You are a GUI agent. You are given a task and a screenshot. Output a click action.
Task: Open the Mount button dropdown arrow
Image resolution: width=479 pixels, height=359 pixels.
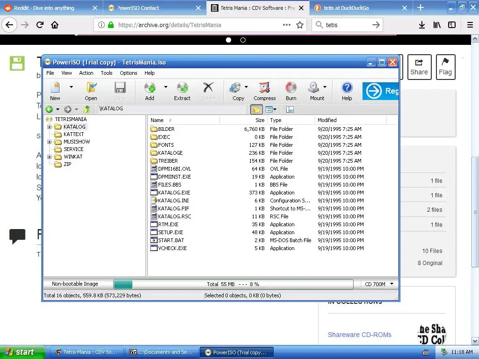pos(325,87)
